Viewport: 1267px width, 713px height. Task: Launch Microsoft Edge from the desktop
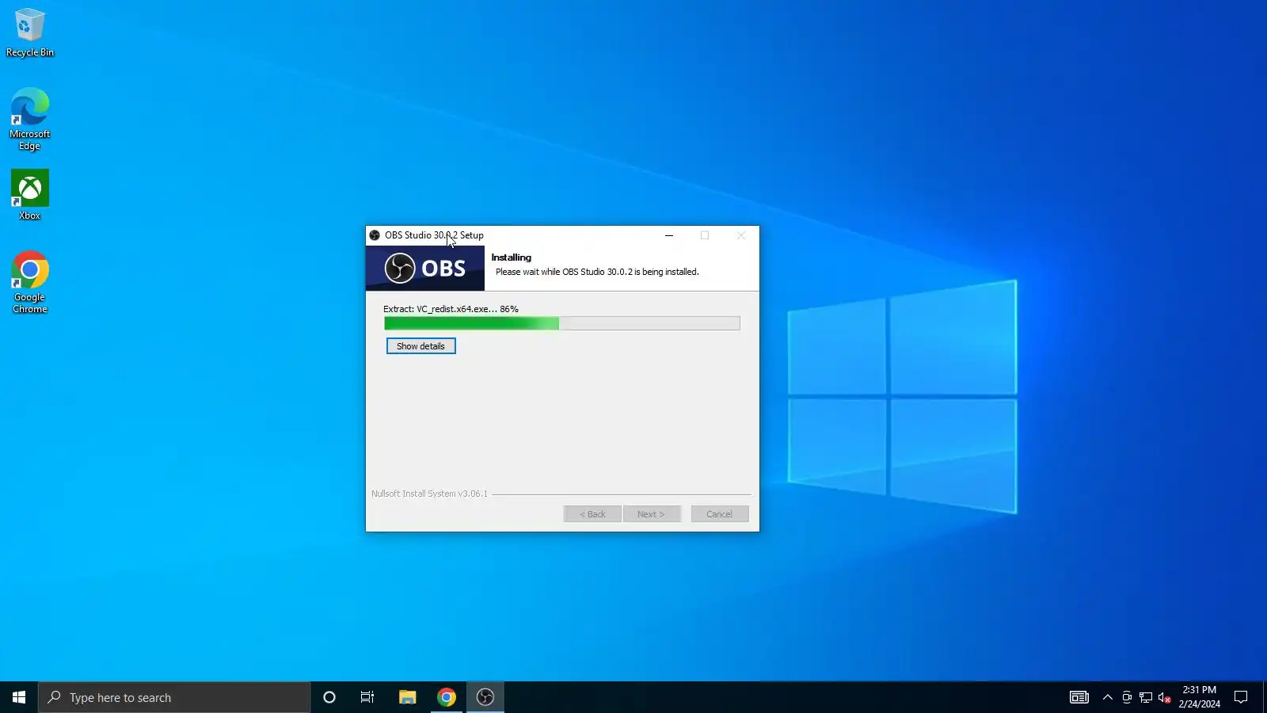pyautogui.click(x=29, y=119)
